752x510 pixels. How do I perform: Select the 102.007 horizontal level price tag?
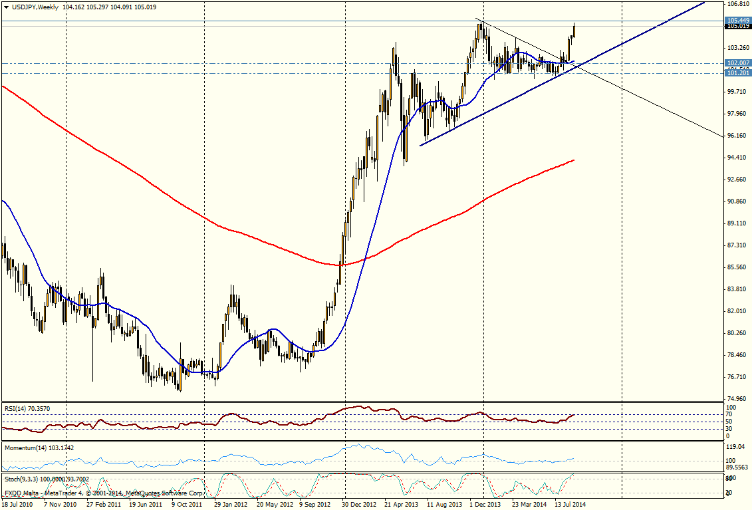(x=738, y=63)
